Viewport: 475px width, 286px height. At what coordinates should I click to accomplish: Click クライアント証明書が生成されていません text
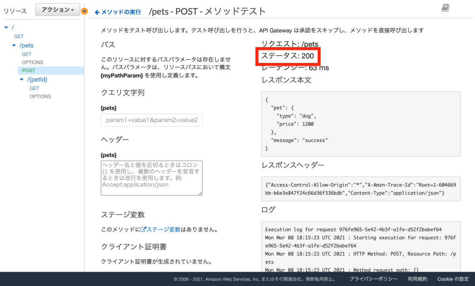pyautogui.click(x=156, y=262)
